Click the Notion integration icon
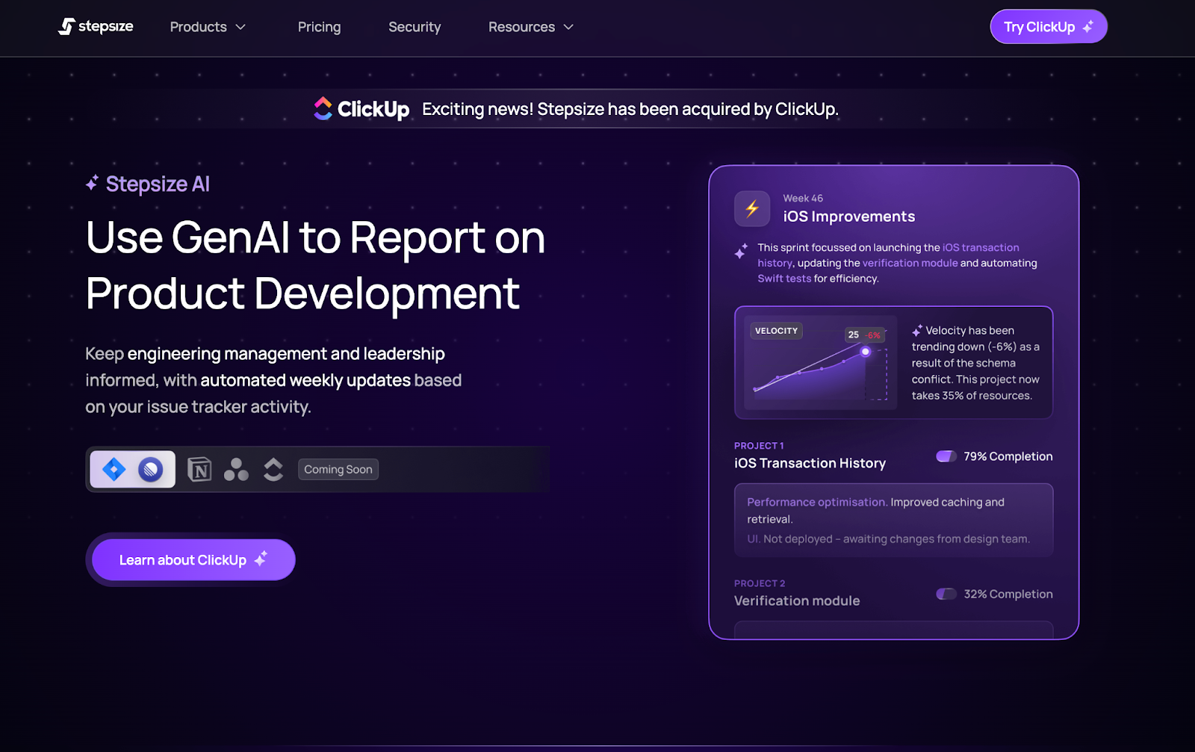1195x752 pixels. click(x=199, y=470)
